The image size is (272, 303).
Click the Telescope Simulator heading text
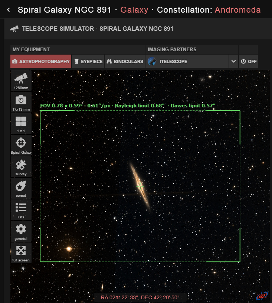pyautogui.click(x=98, y=29)
